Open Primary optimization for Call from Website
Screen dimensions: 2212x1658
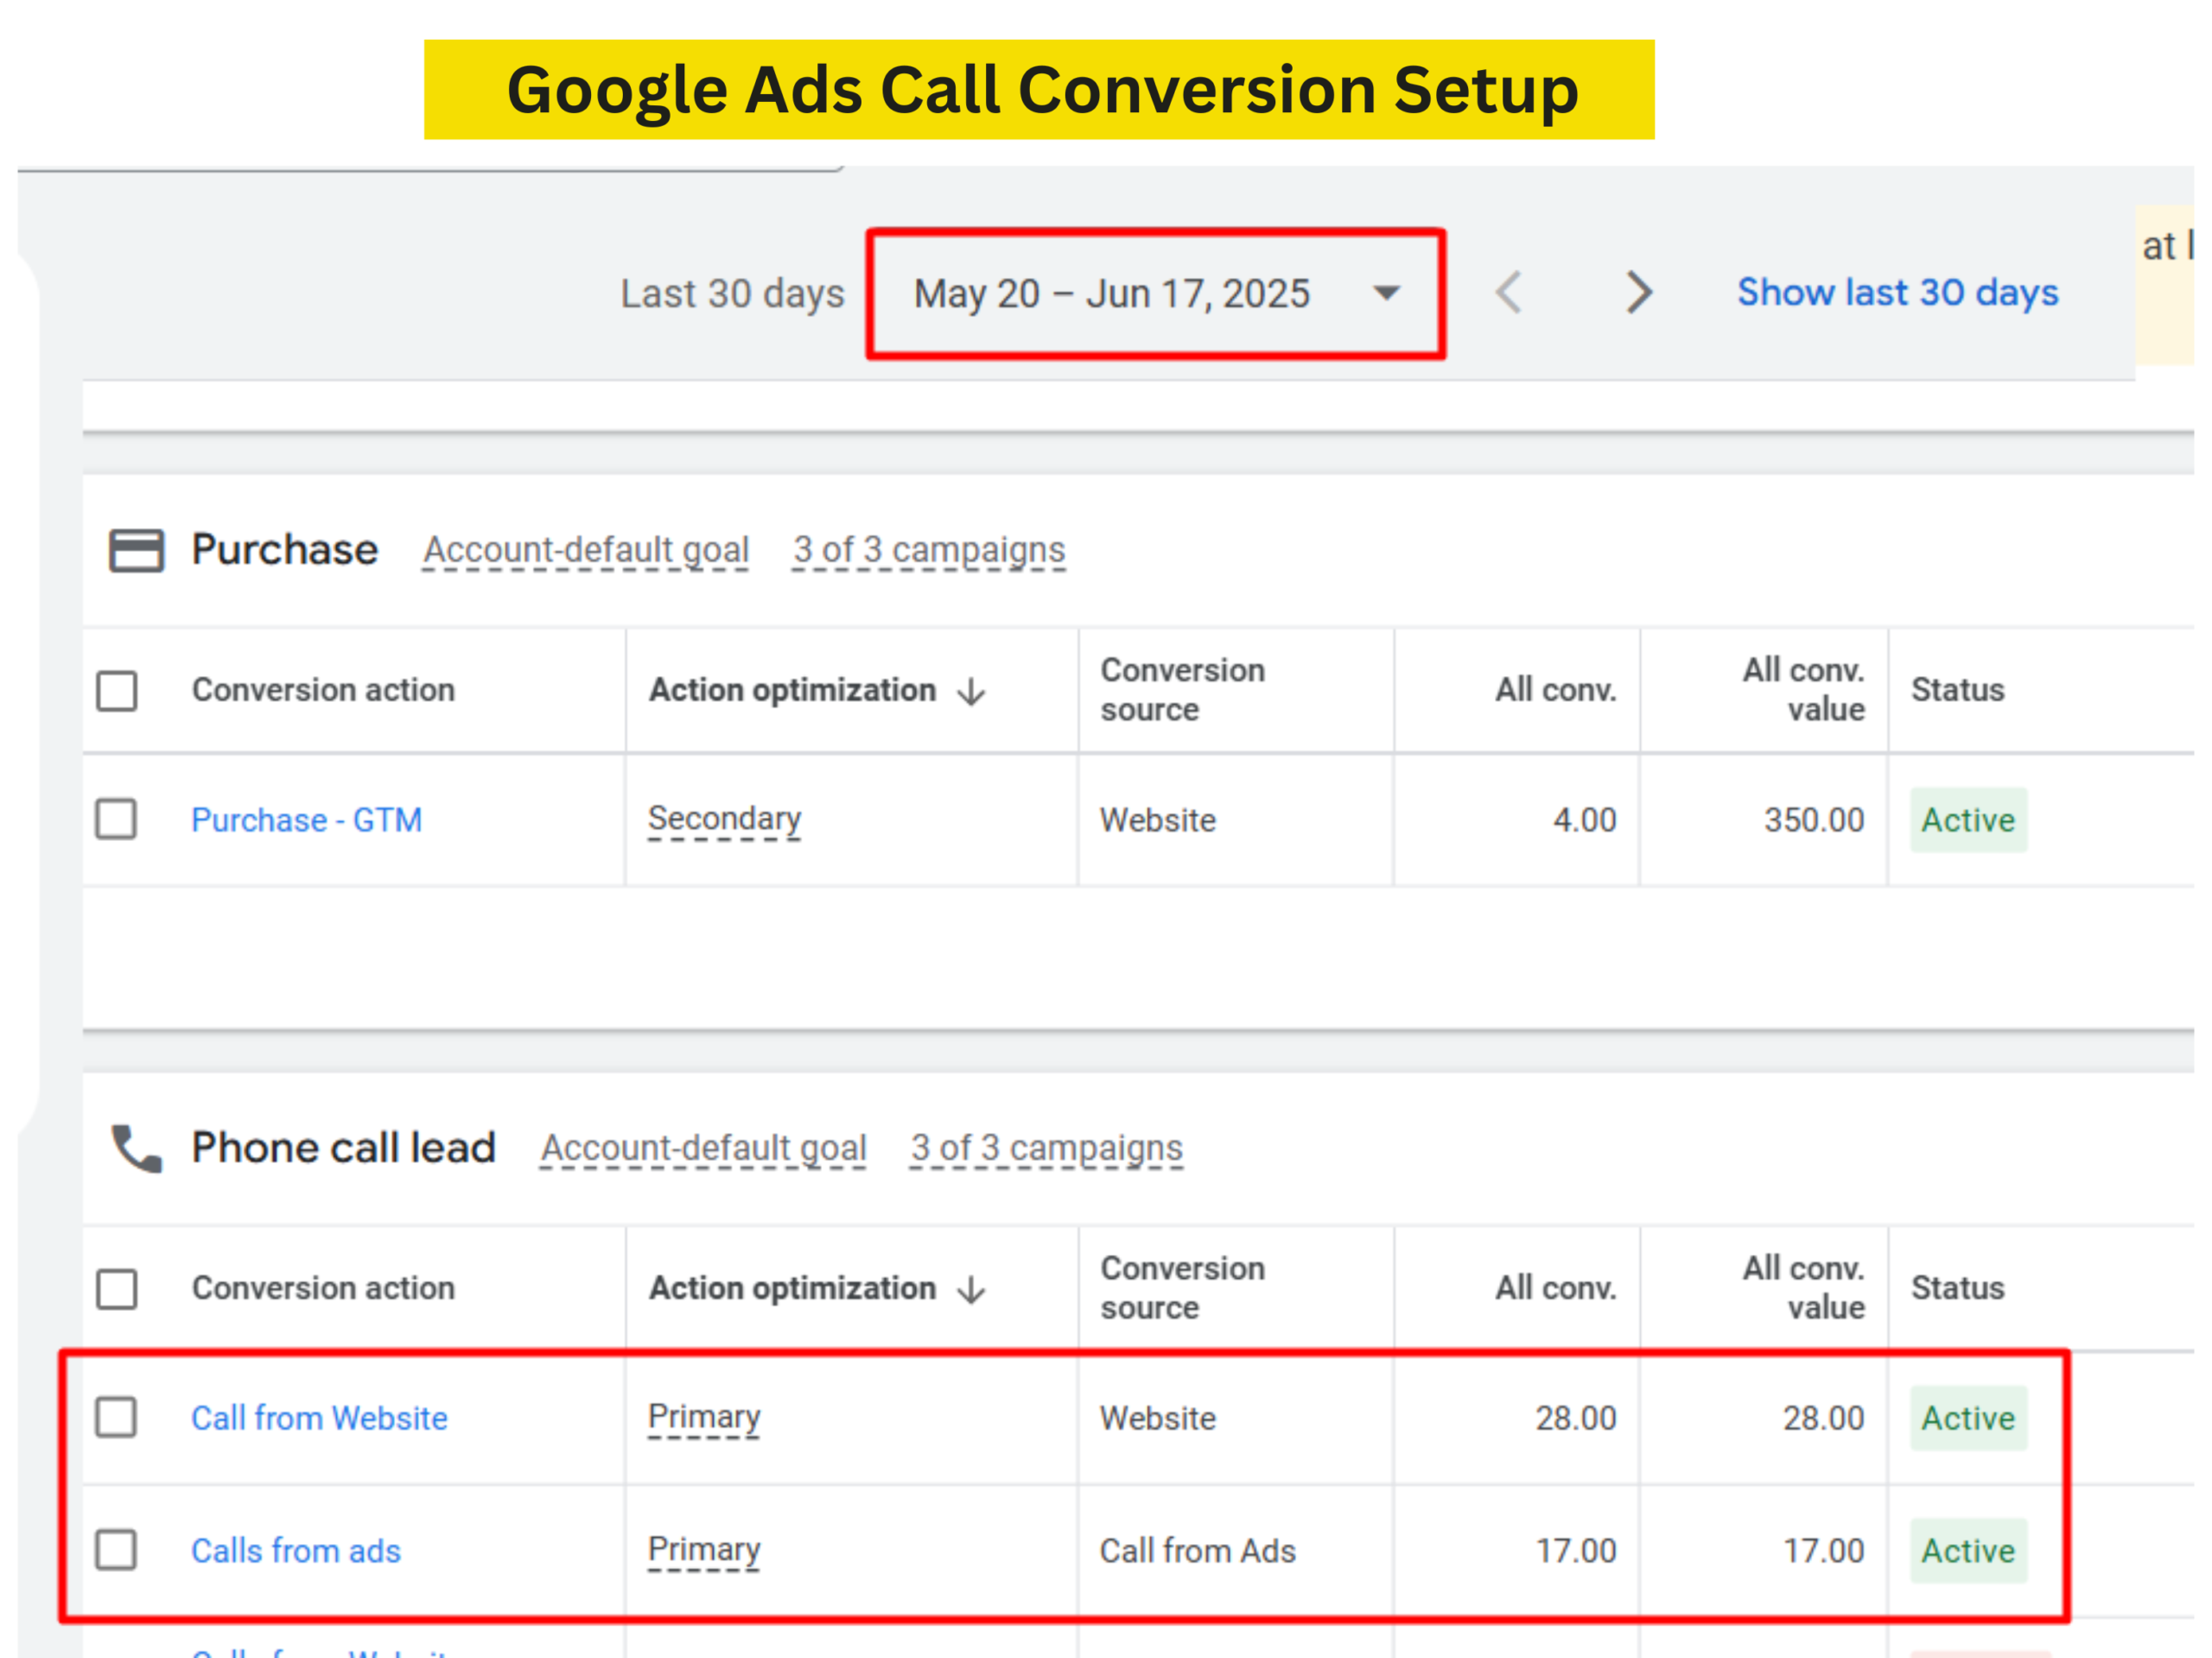tap(703, 1416)
